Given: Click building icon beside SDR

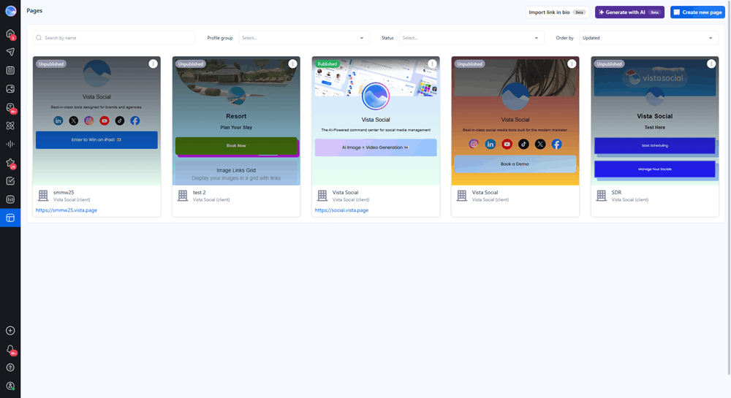Looking at the screenshot, I should (602, 196).
